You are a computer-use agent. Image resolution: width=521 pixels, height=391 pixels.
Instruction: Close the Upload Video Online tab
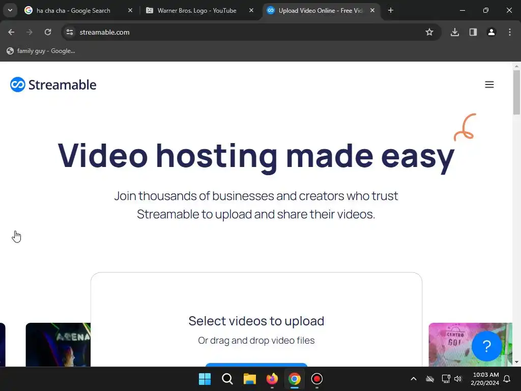tap(372, 10)
